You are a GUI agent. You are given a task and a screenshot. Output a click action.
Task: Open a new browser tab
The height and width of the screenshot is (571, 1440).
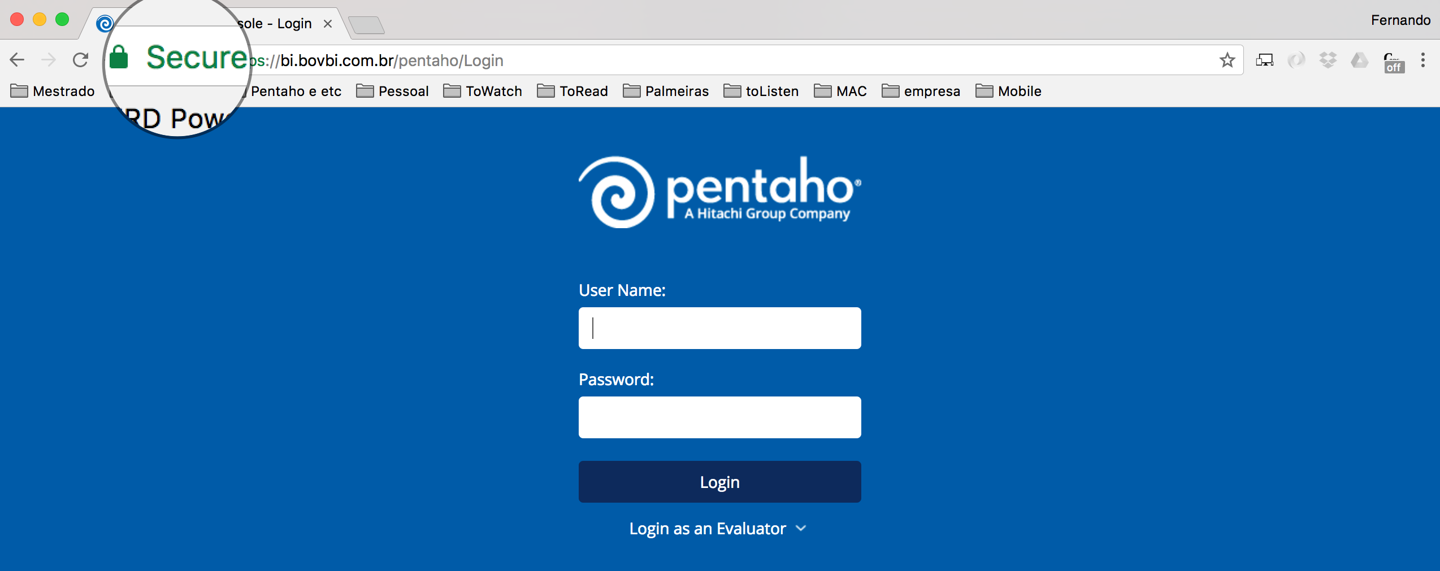tap(366, 25)
